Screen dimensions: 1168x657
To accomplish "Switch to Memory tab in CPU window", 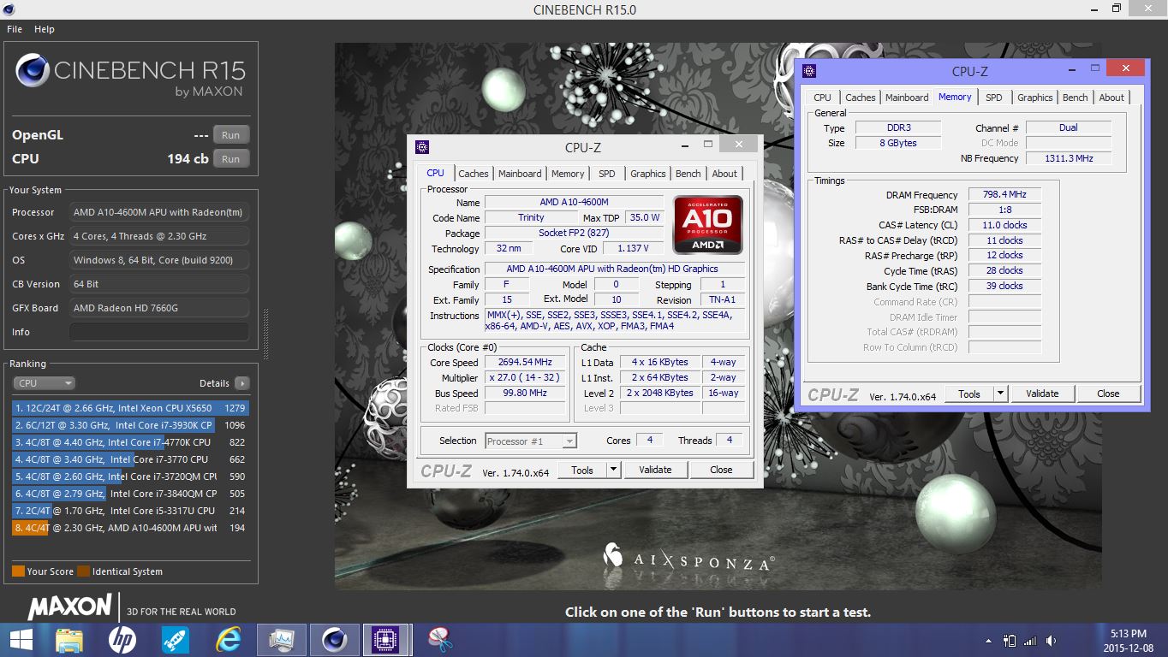I will pos(568,174).
